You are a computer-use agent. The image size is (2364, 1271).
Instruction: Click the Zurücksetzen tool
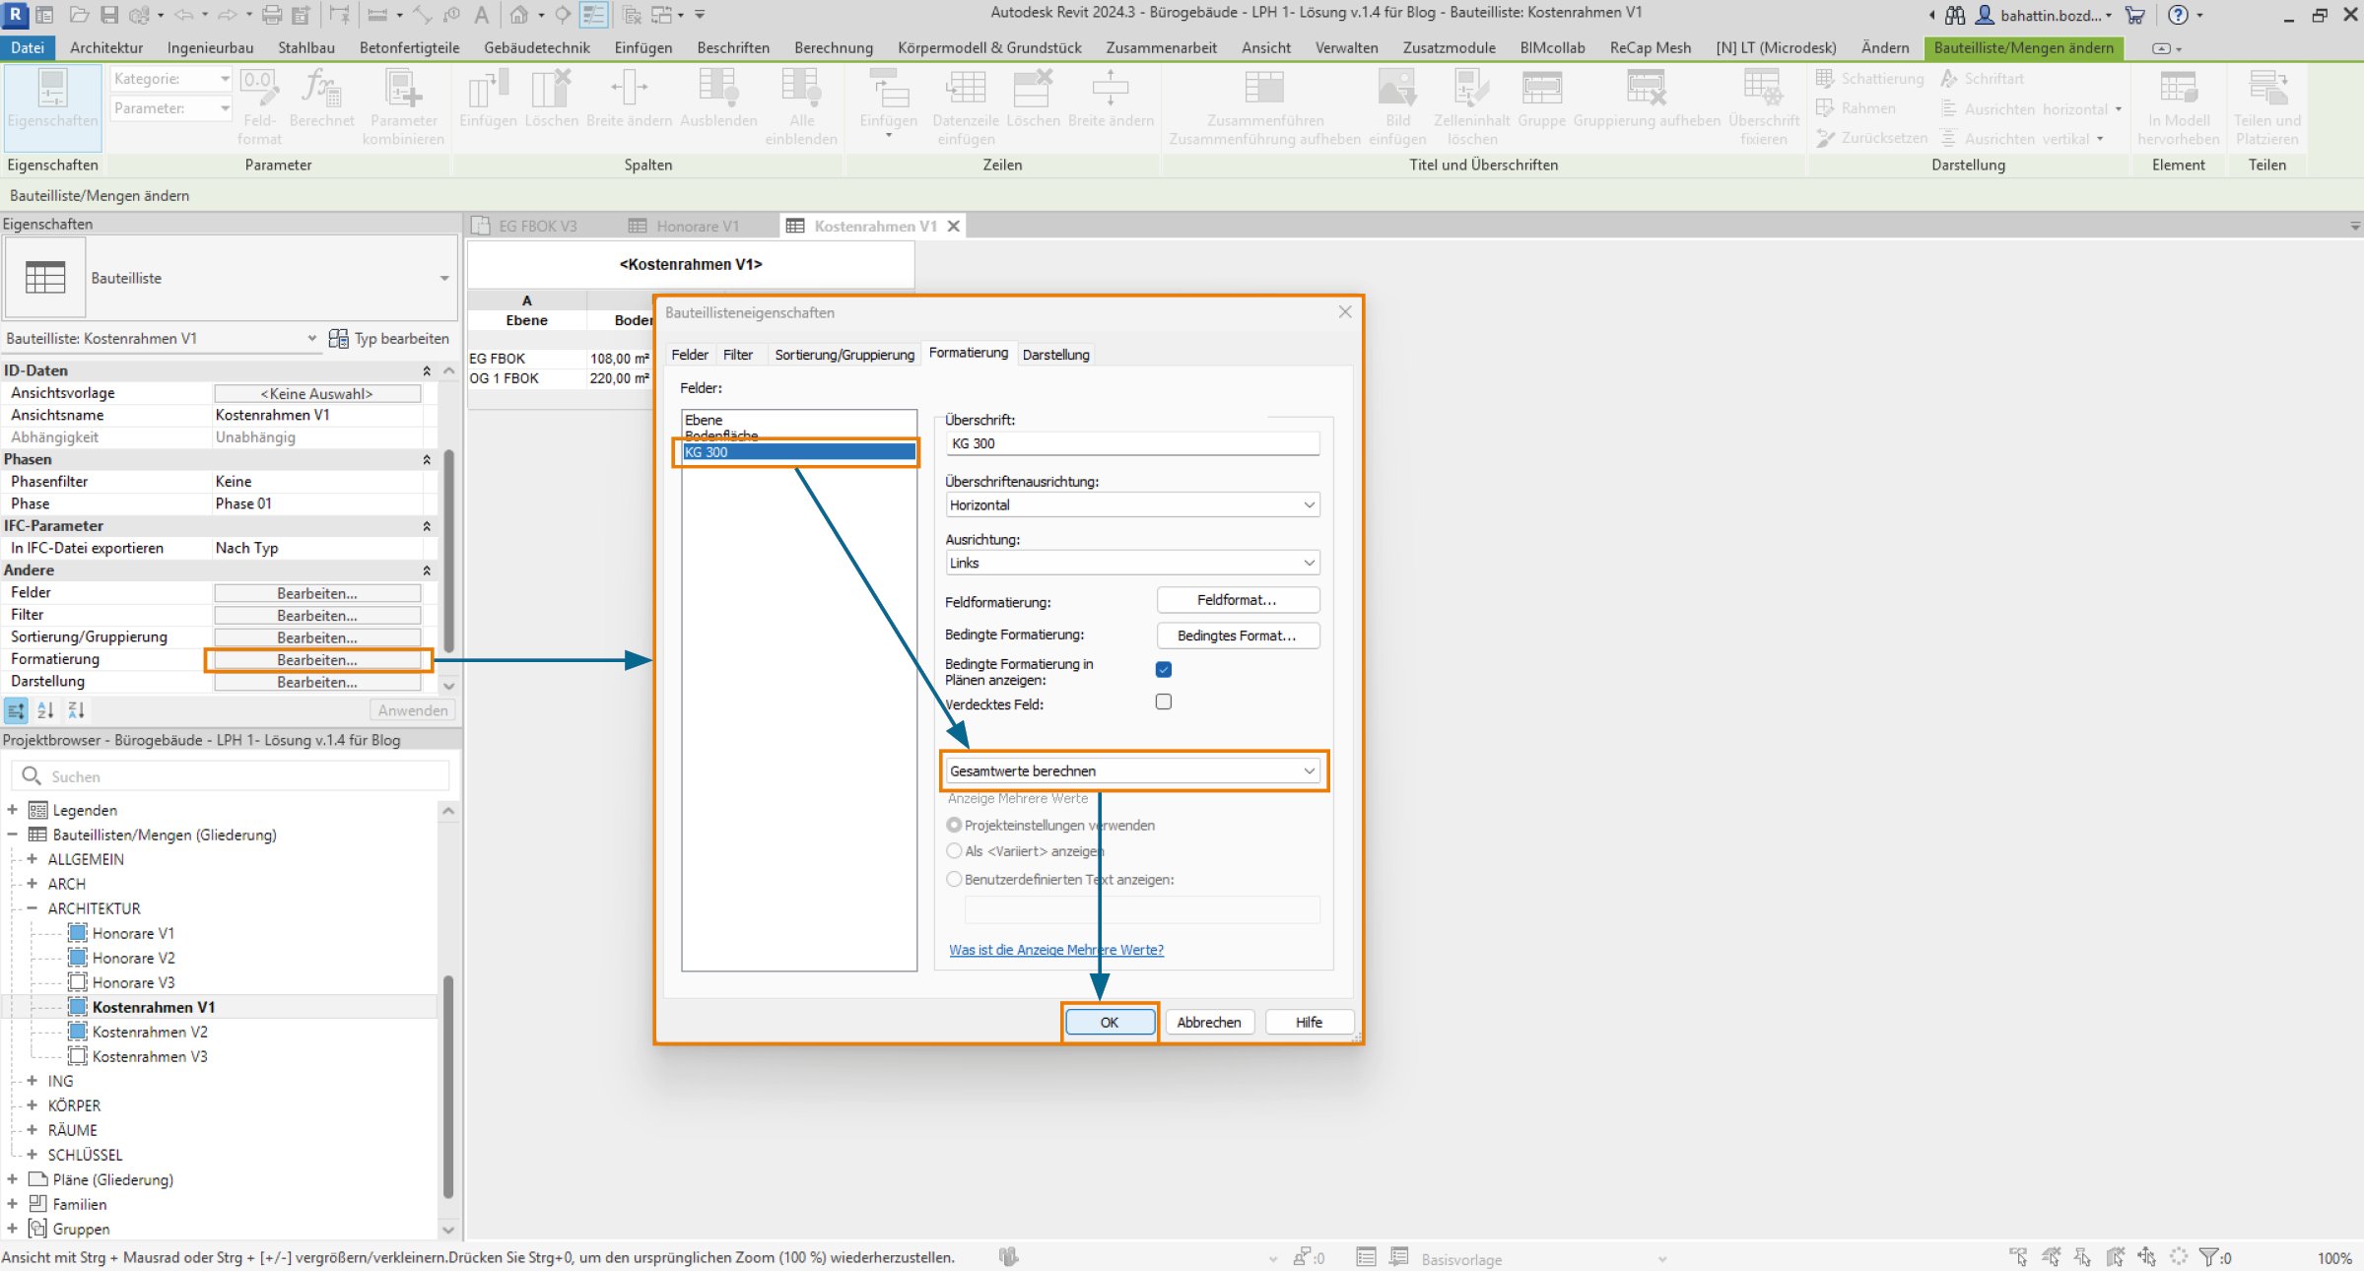click(1871, 138)
